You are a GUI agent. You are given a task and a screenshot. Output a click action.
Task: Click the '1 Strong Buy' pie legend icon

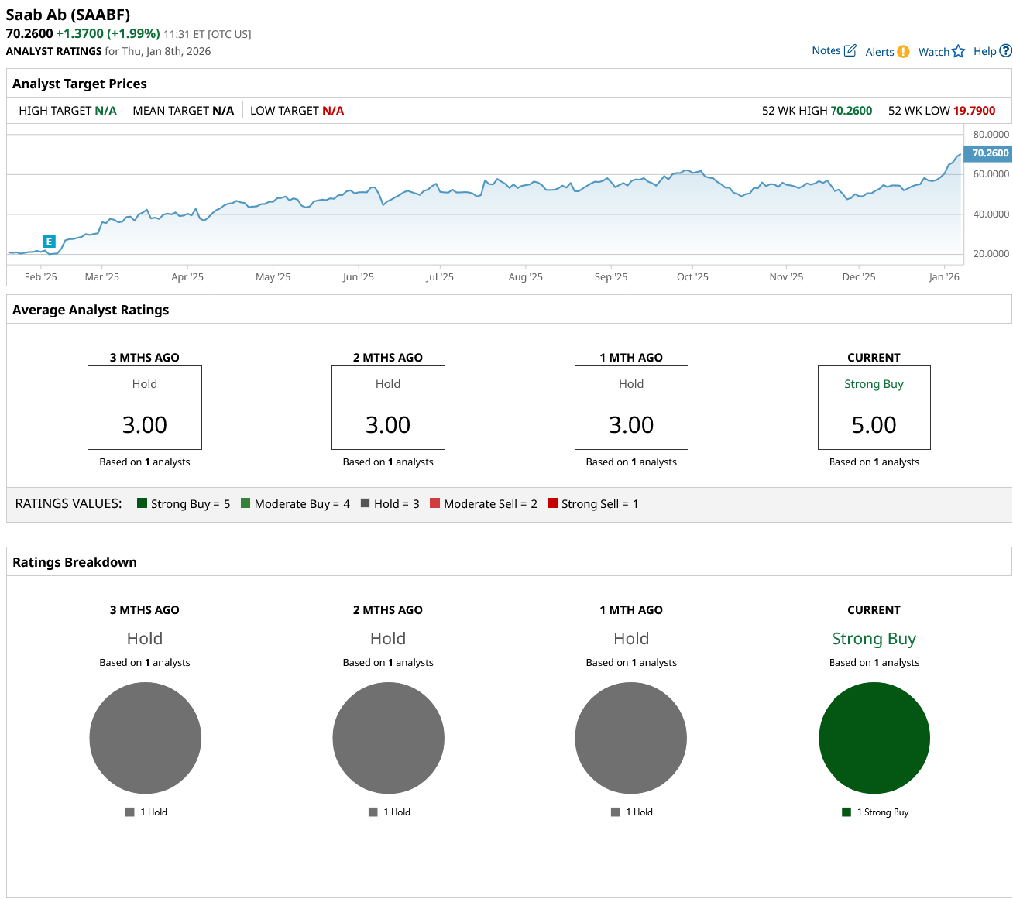[846, 812]
